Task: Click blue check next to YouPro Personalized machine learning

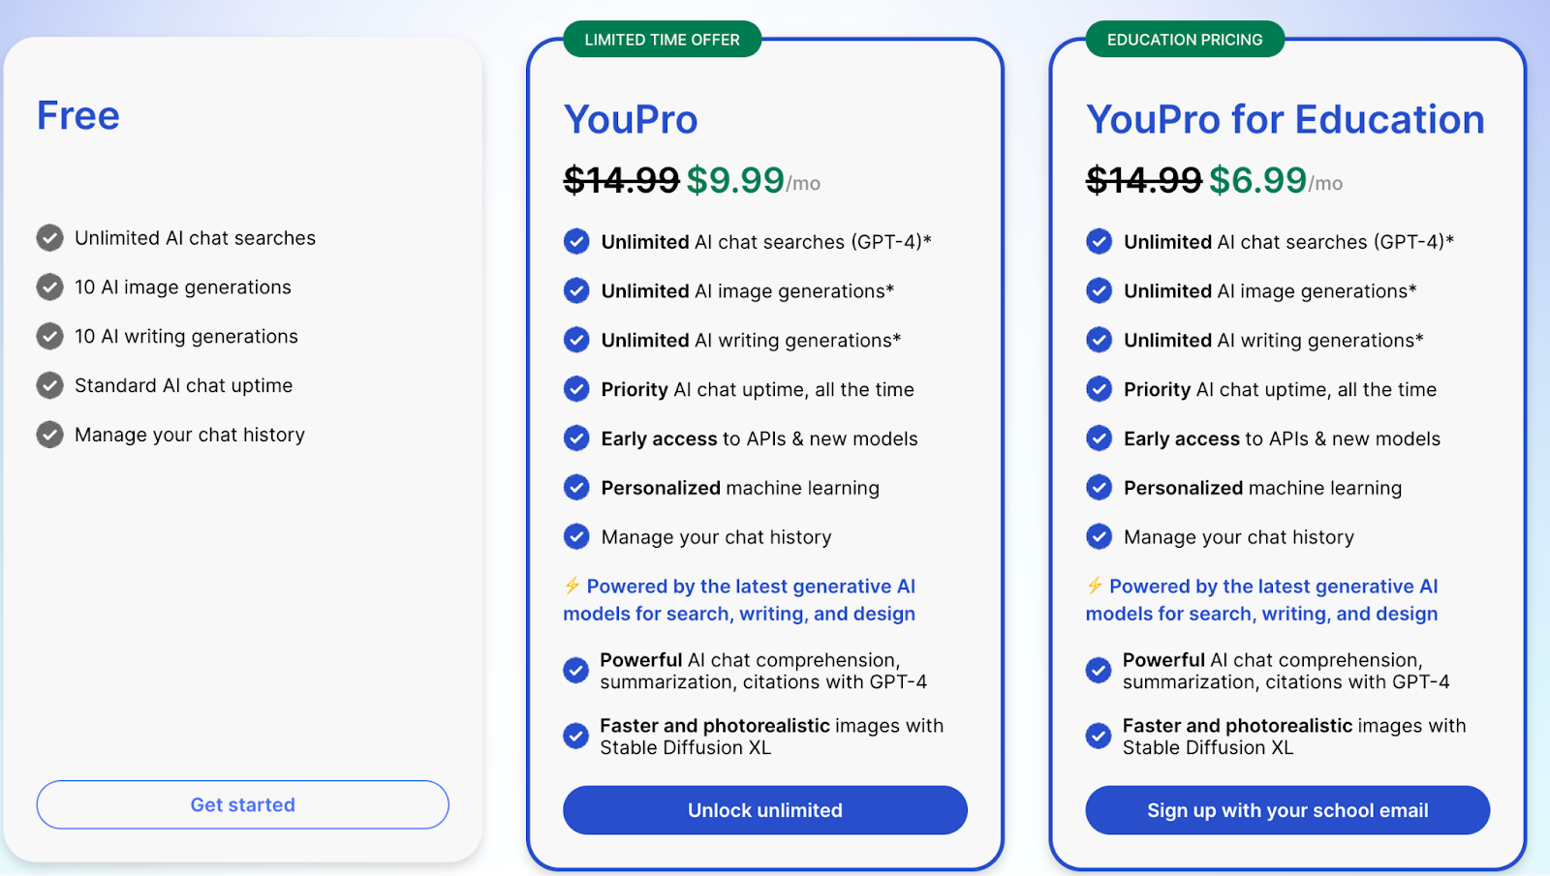Action: pos(576,488)
